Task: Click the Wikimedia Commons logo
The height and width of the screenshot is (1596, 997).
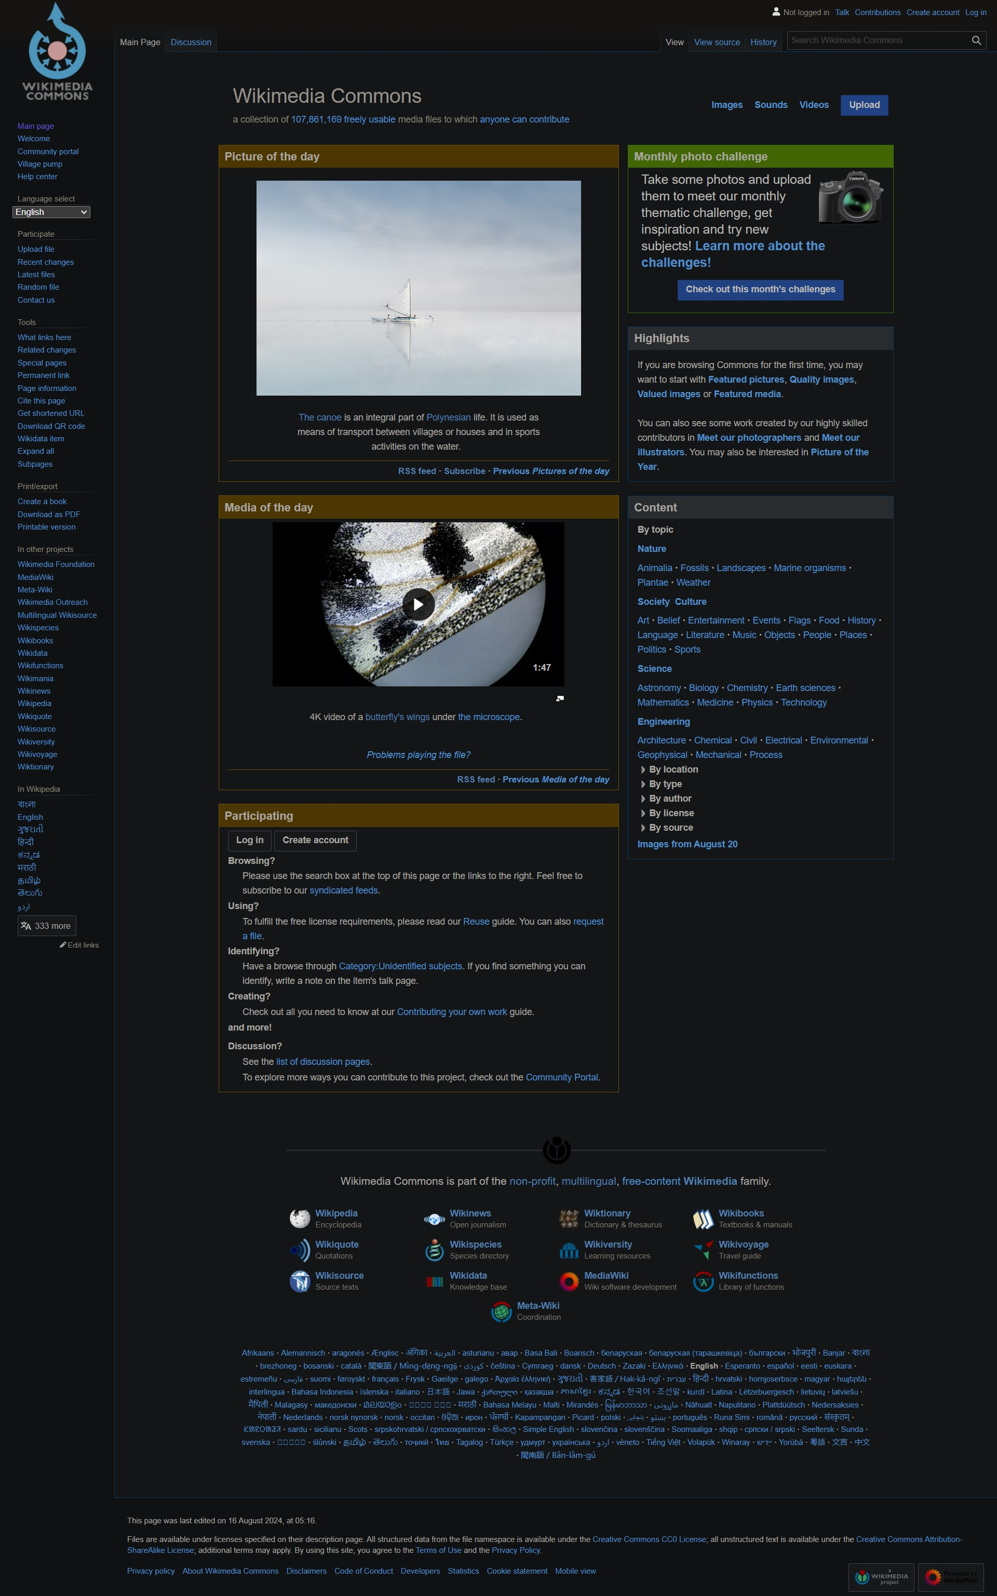Action: point(57,51)
